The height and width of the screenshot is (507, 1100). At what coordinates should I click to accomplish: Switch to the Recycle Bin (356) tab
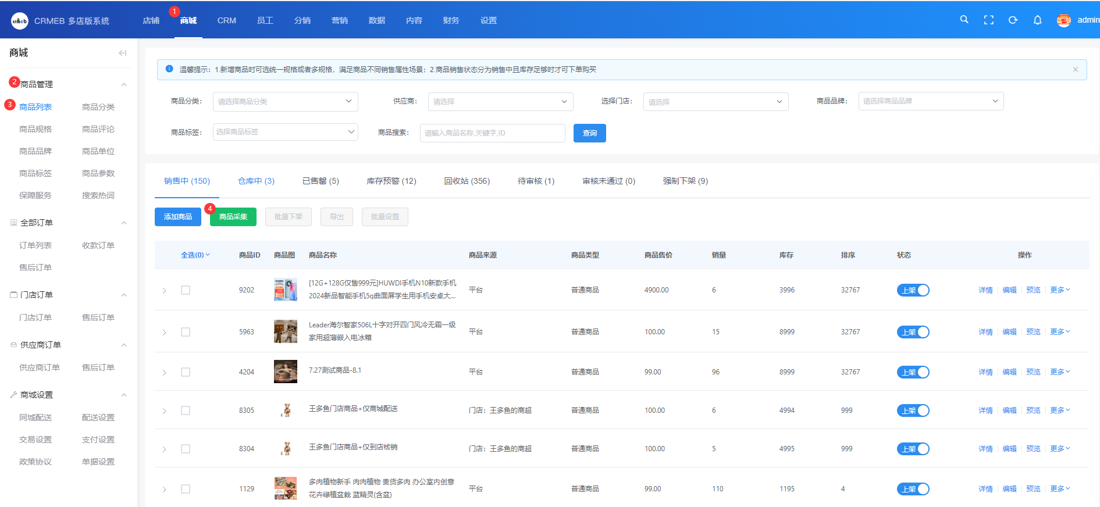click(467, 181)
